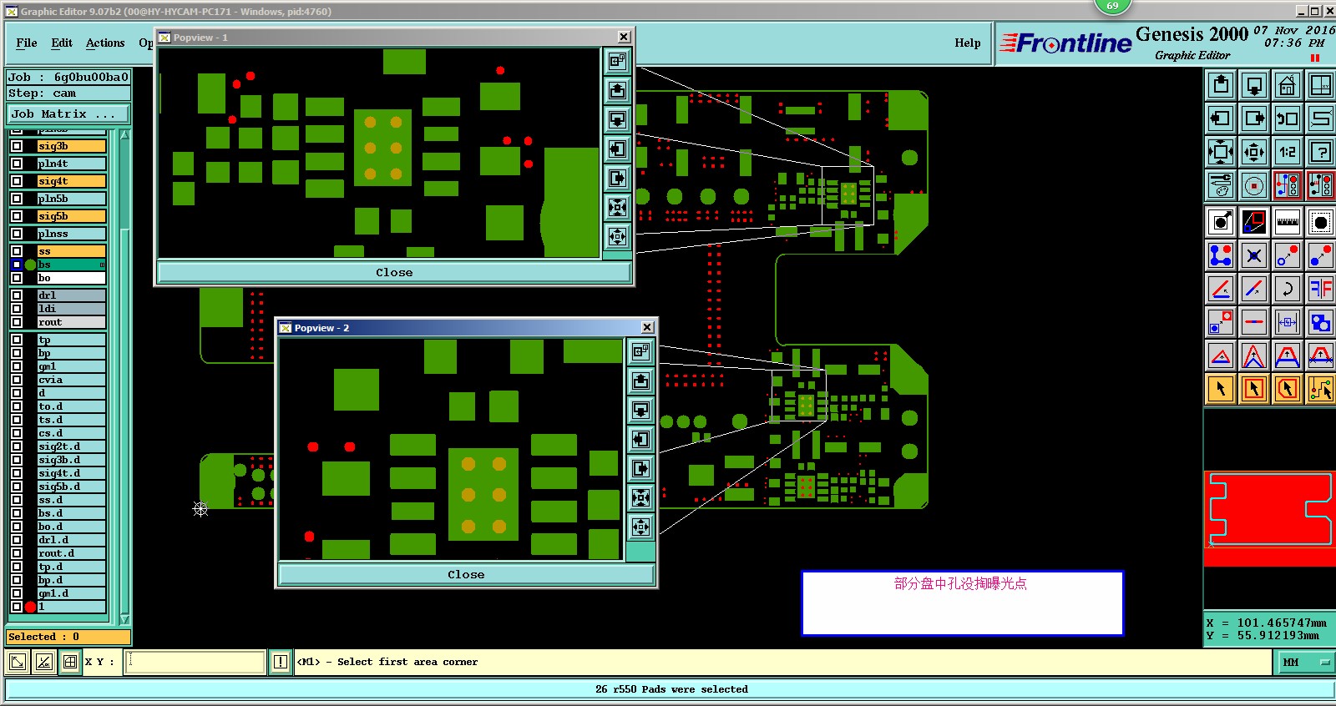Toggle the drl layer display checkbox
The image size is (1336, 706).
click(x=17, y=295)
